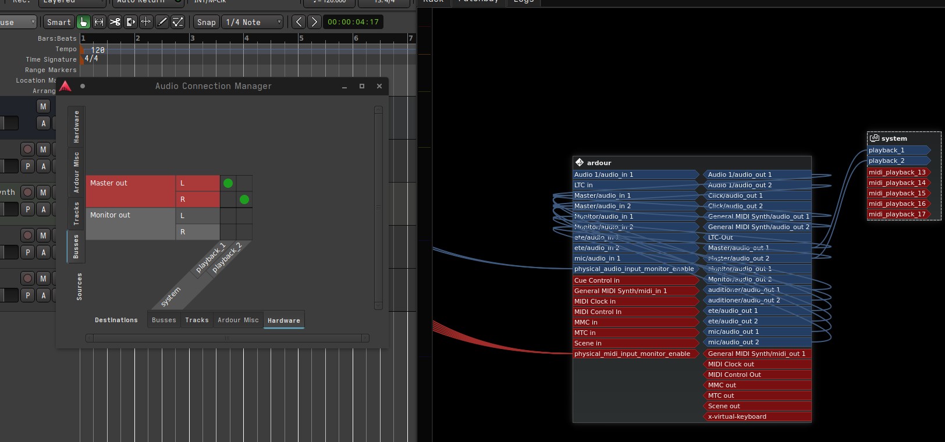Image resolution: width=945 pixels, height=442 pixels.
Task: Open the Ardour Misc sources tab
Action: pos(76,173)
